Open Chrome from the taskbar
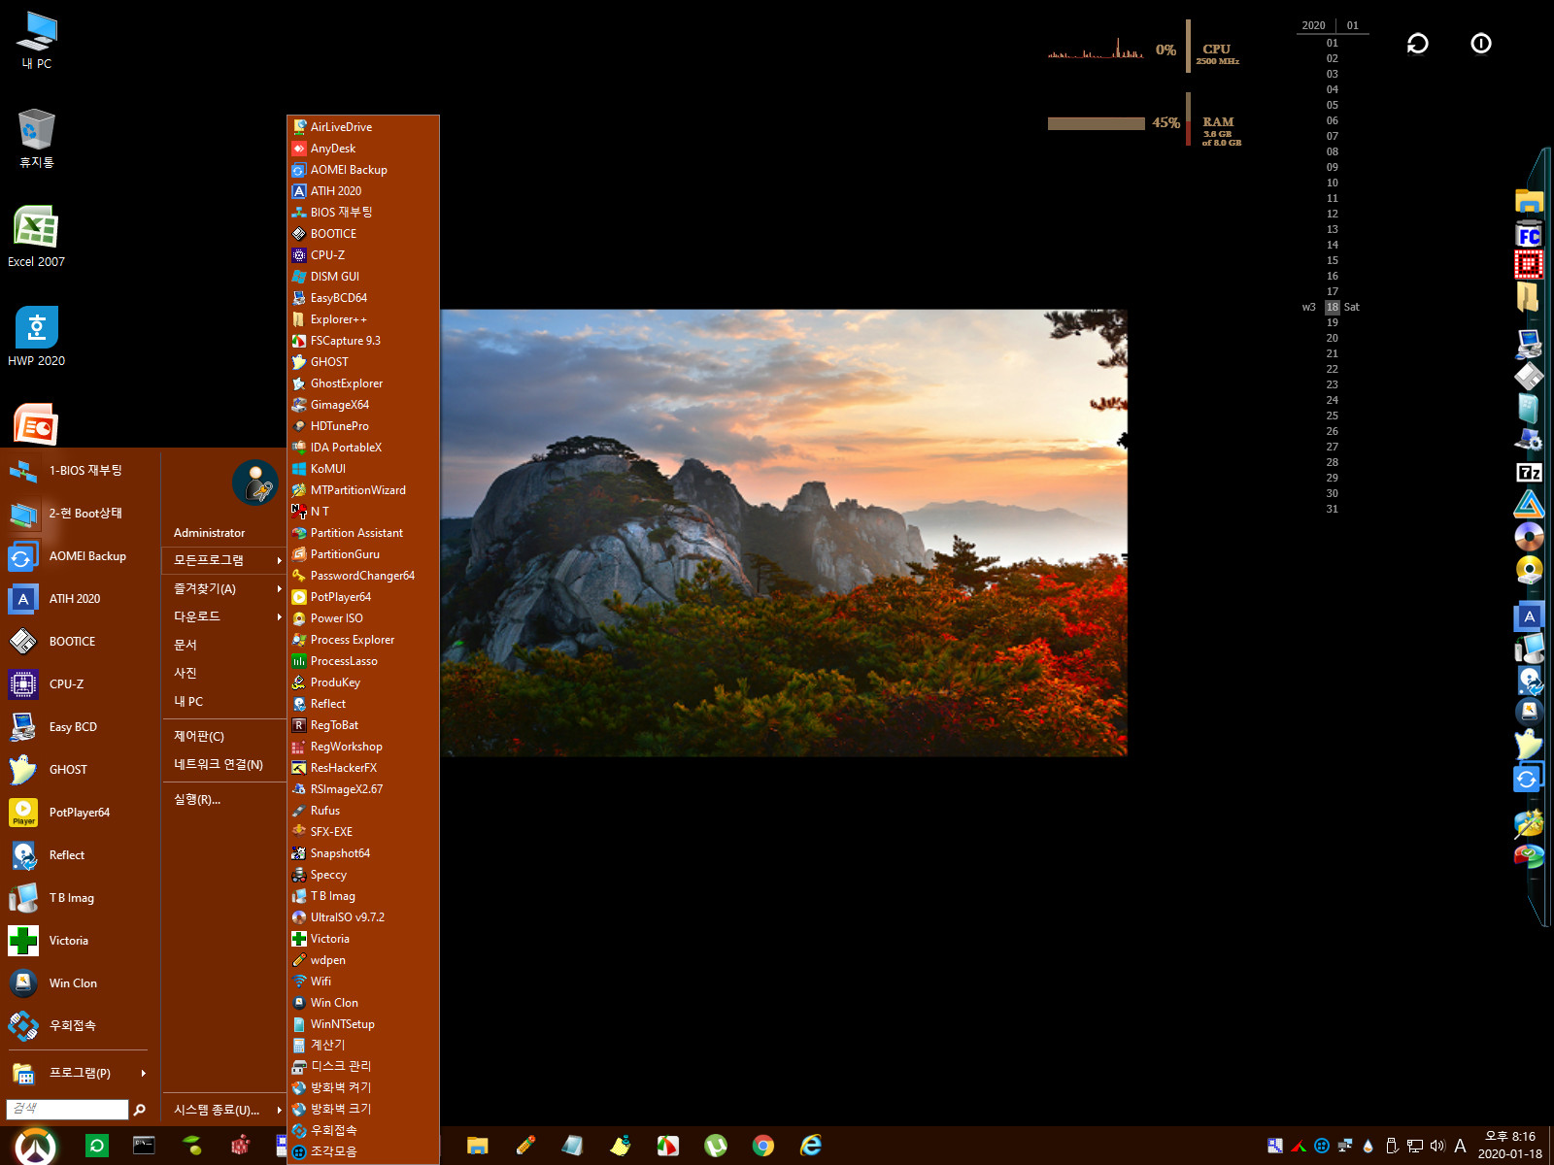Screen dimensions: 1554x1165 pos(763,1146)
